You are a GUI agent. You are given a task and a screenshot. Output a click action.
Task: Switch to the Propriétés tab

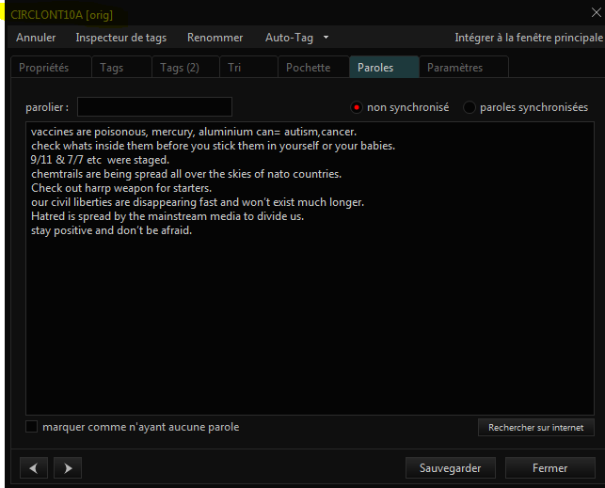point(51,68)
